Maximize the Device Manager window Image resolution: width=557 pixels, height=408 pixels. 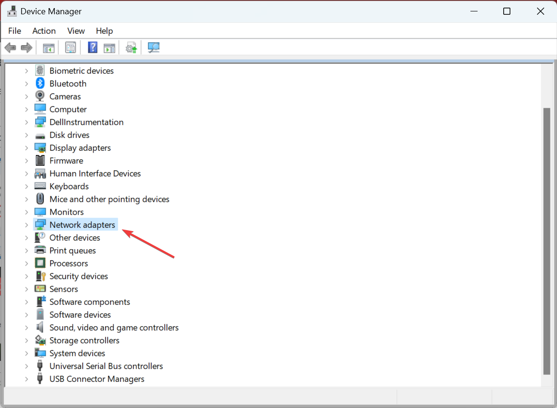507,11
